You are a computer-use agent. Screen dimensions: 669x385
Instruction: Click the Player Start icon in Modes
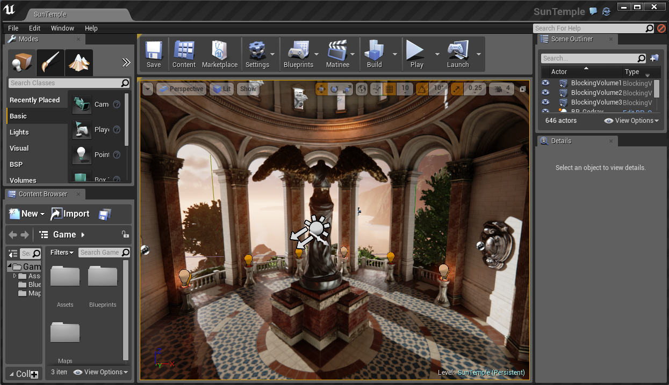[81, 129]
